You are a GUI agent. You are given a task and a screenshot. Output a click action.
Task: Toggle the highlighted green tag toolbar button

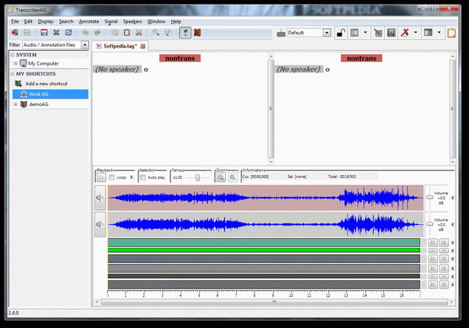pos(185,33)
